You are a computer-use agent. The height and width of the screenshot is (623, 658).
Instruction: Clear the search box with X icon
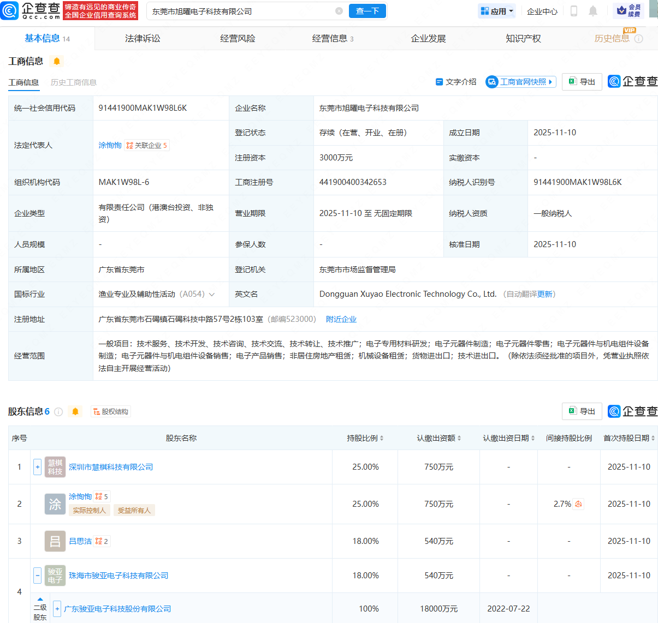339,11
